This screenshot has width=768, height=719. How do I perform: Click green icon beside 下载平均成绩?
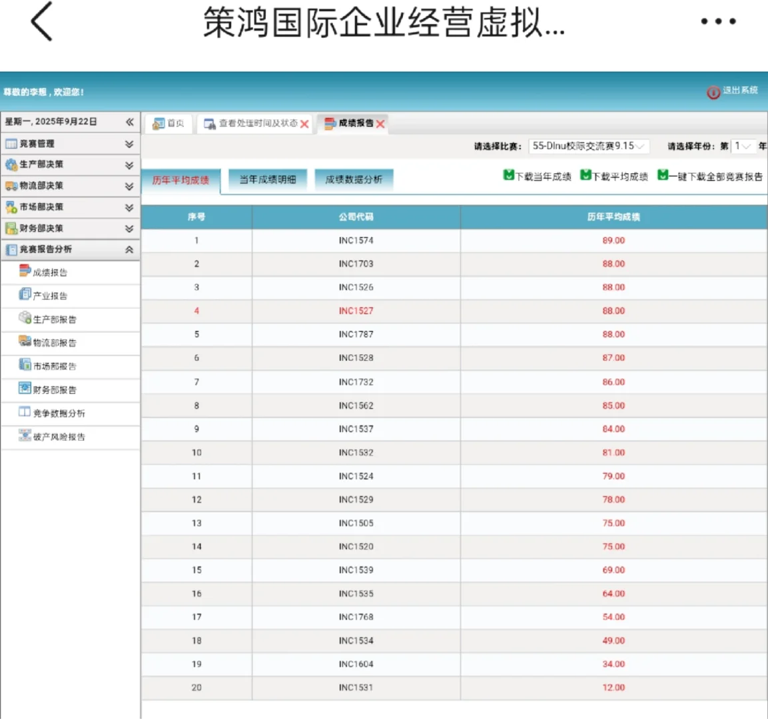[585, 174]
